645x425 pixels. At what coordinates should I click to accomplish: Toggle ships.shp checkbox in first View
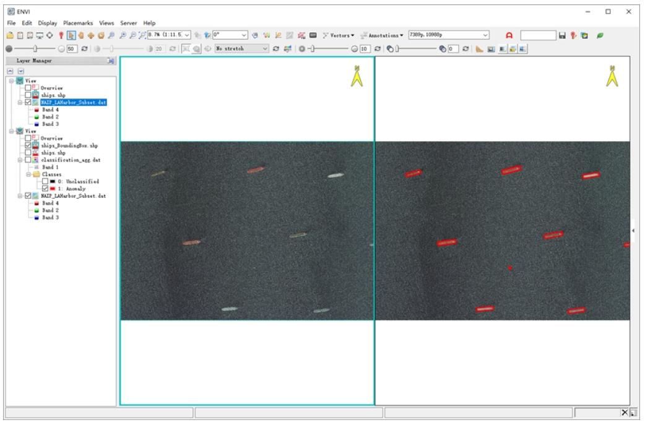[x=28, y=95]
